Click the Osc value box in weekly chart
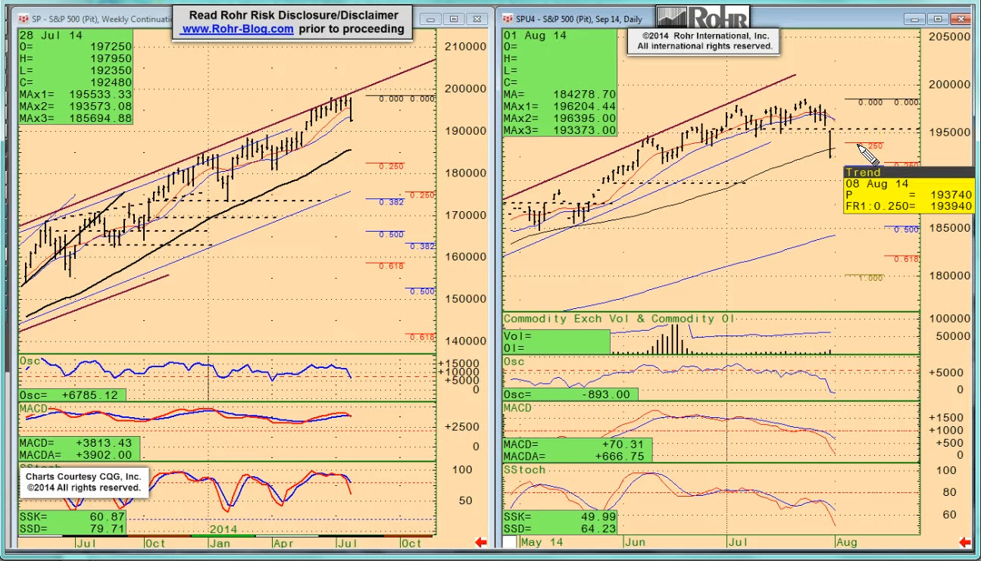Screen dimensions: 981x561 pyautogui.click(x=72, y=395)
